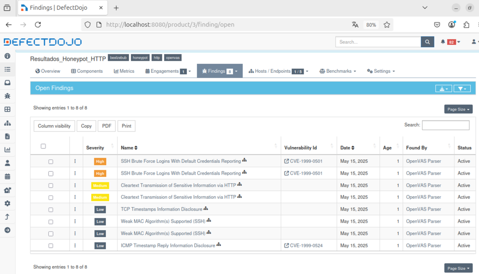479x274 pixels.
Task: Click the browser page reload icon
Action: (x=38, y=25)
